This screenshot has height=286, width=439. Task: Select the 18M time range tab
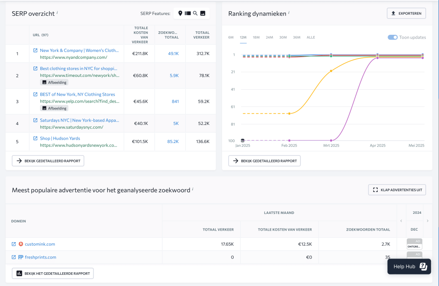click(x=256, y=37)
